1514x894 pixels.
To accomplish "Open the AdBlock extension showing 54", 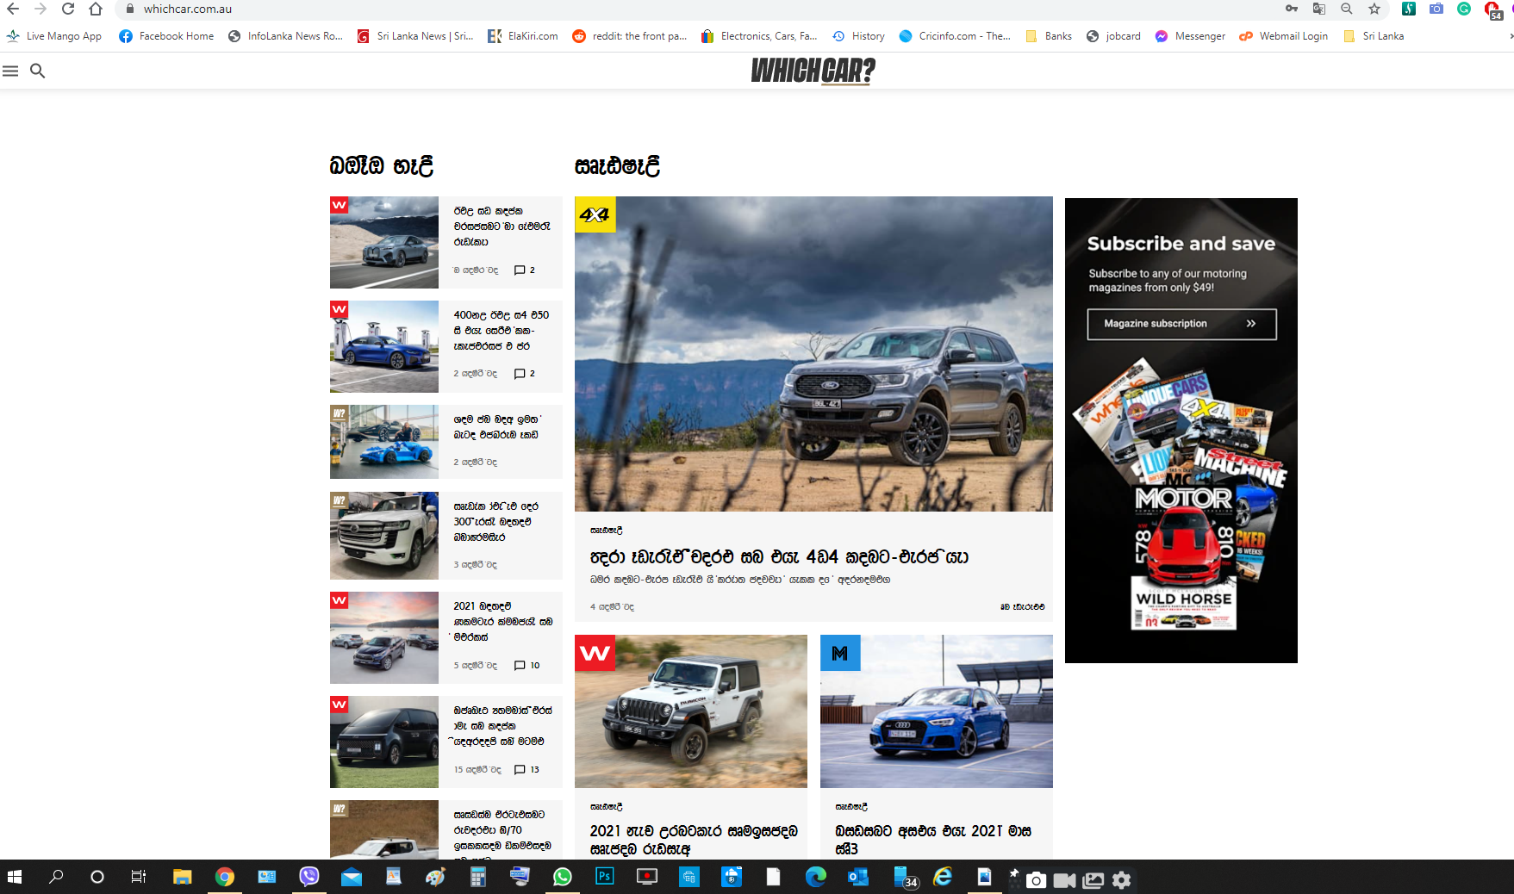I will pos(1493,10).
